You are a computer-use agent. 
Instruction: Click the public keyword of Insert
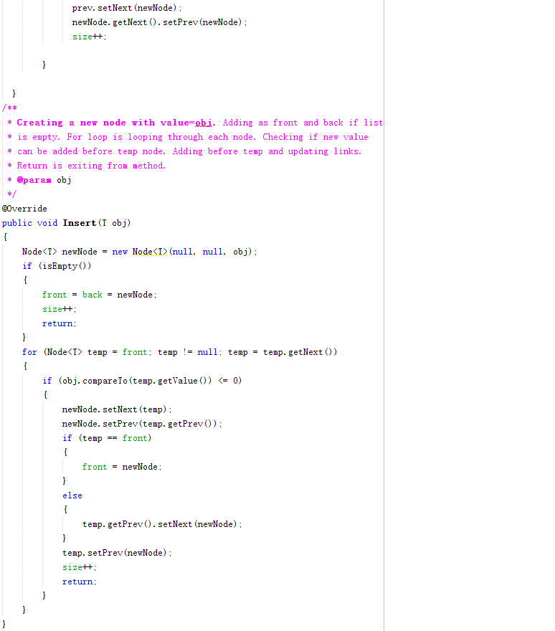17,223
